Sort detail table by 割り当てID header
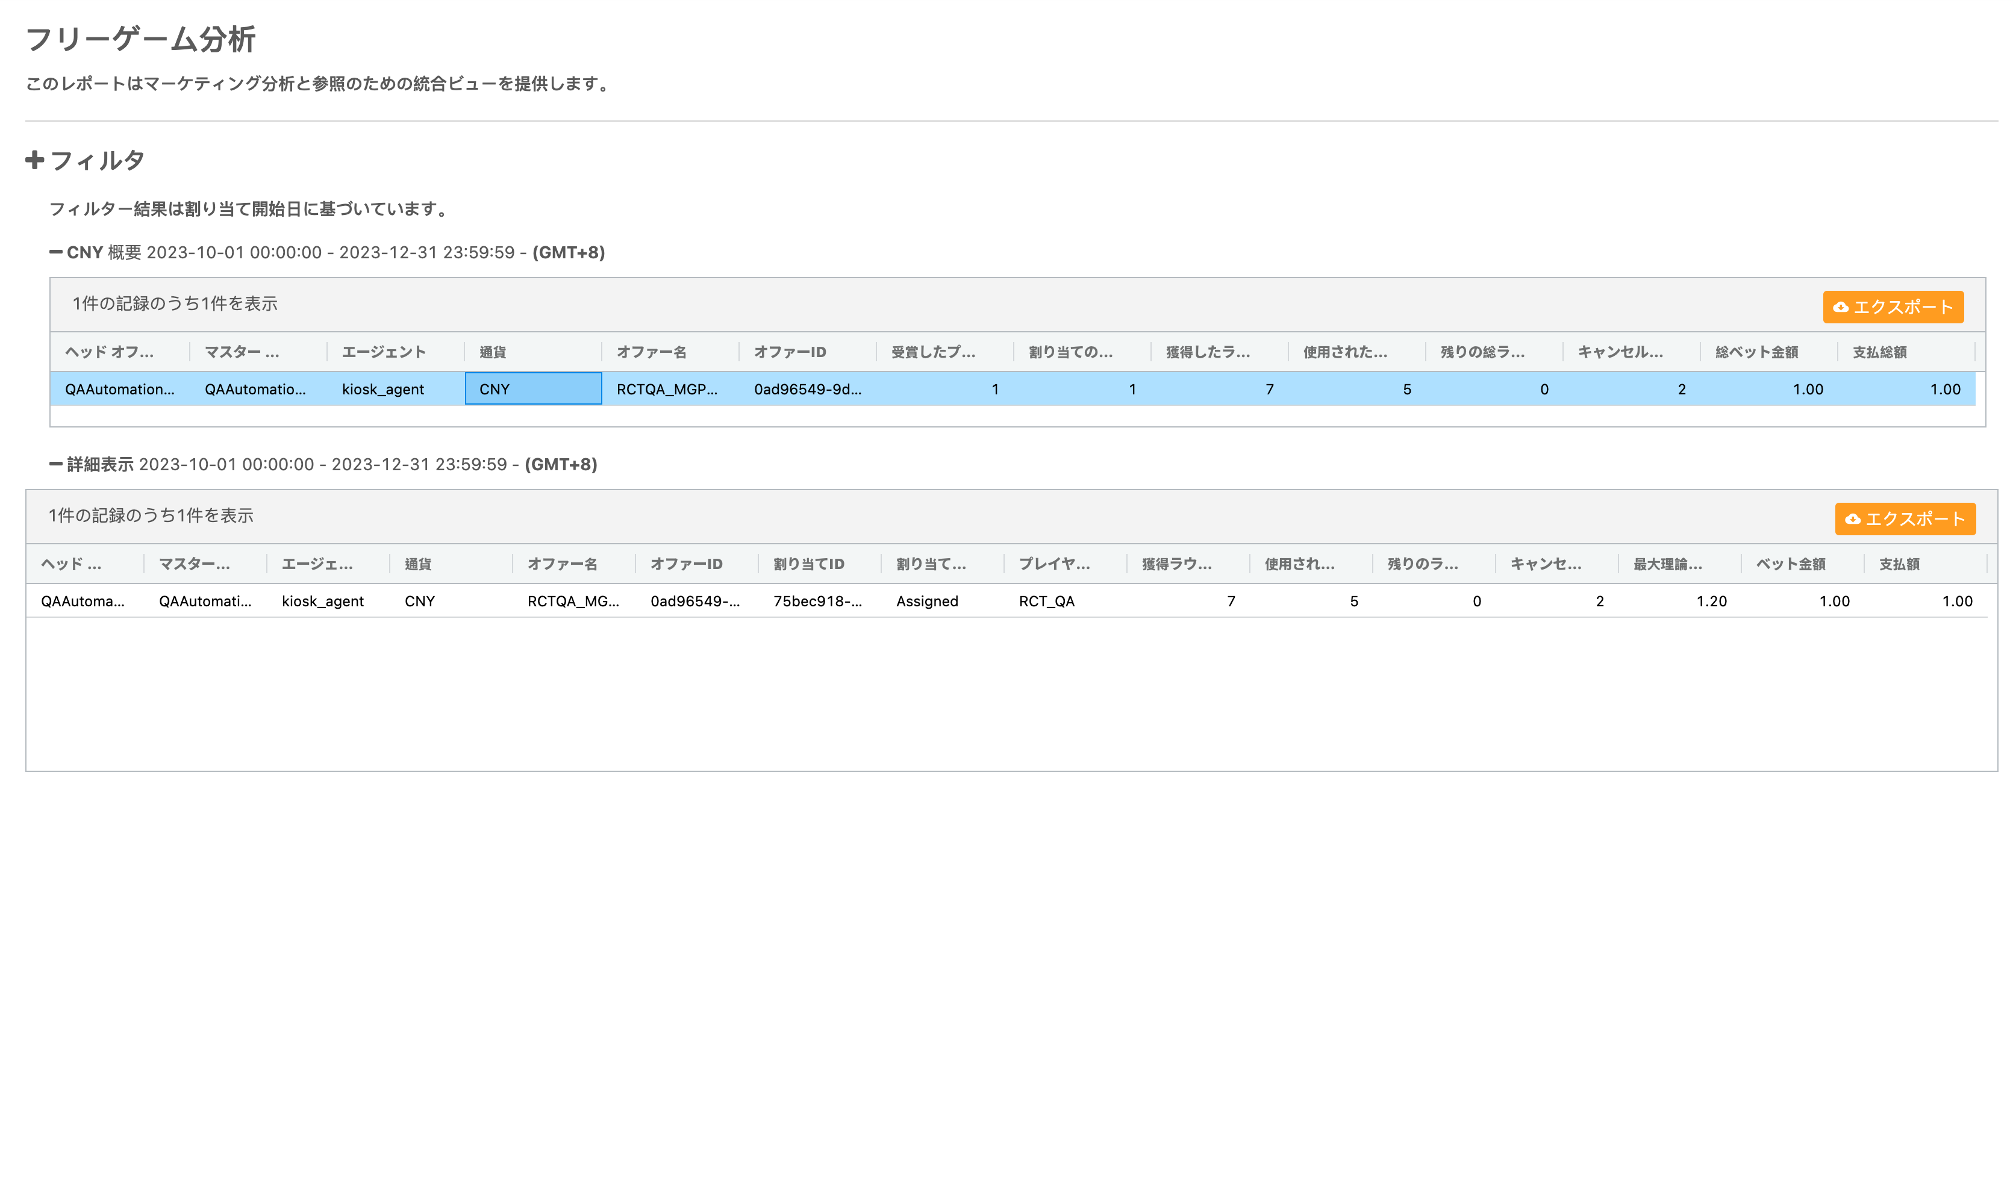 pos(808,564)
